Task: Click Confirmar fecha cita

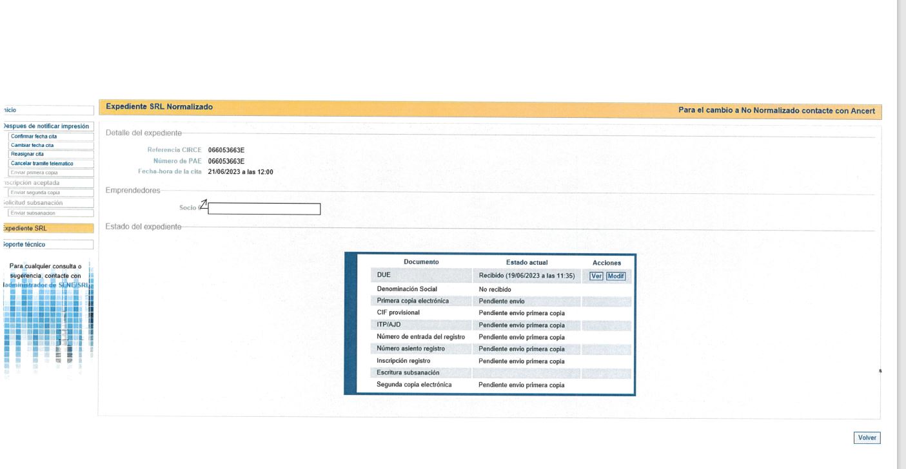Action: 50,136
